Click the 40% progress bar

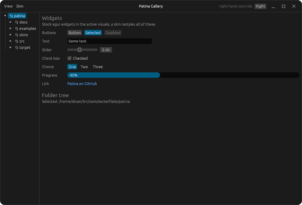click(183, 75)
